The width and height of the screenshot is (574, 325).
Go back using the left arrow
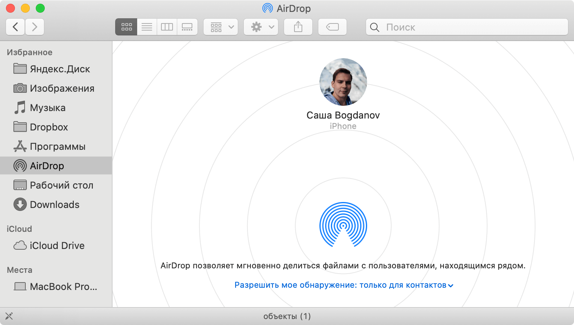pyautogui.click(x=15, y=27)
